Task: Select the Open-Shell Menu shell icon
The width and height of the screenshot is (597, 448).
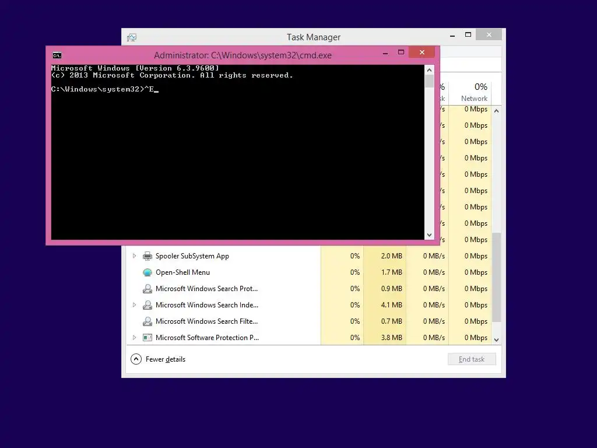Action: 148,272
